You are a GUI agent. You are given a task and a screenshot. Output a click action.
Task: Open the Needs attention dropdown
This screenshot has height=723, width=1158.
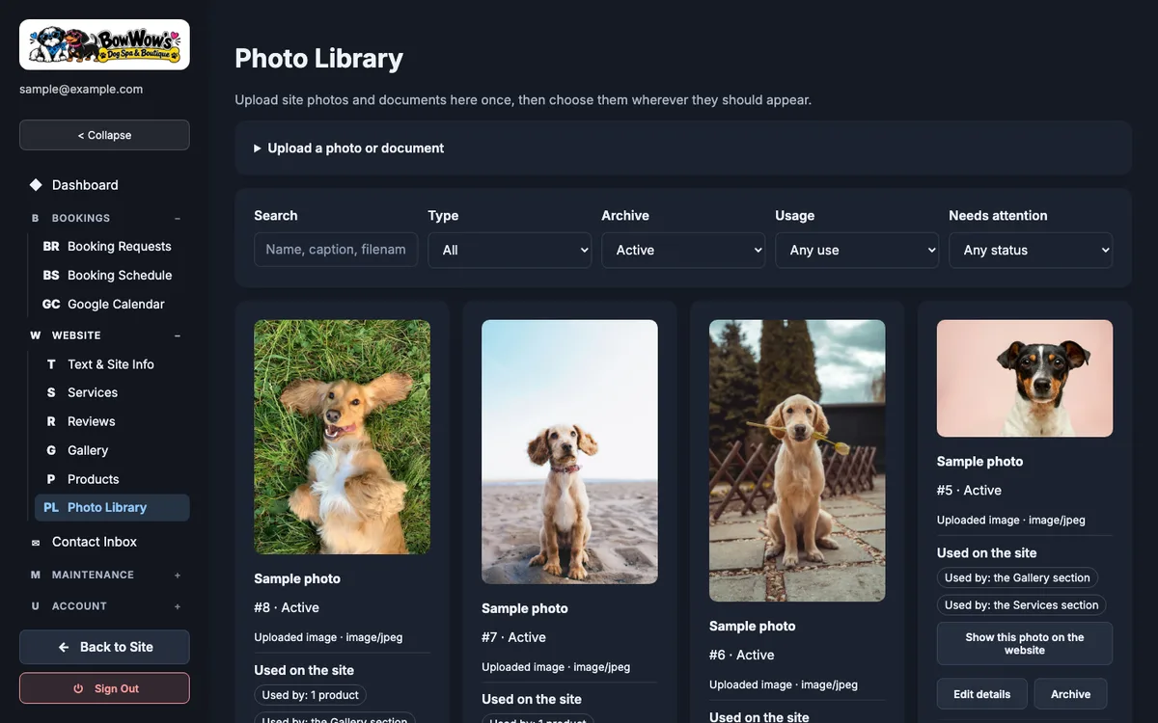[x=1031, y=251]
